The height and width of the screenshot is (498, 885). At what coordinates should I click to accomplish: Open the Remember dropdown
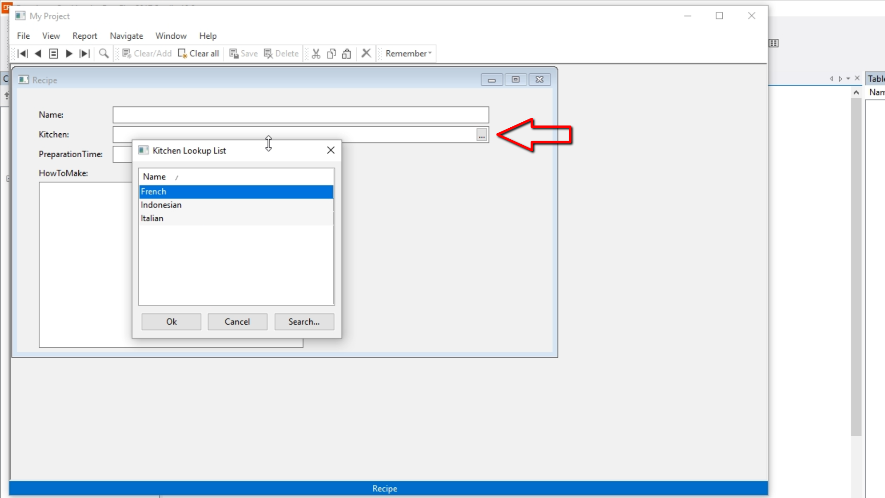pos(408,53)
